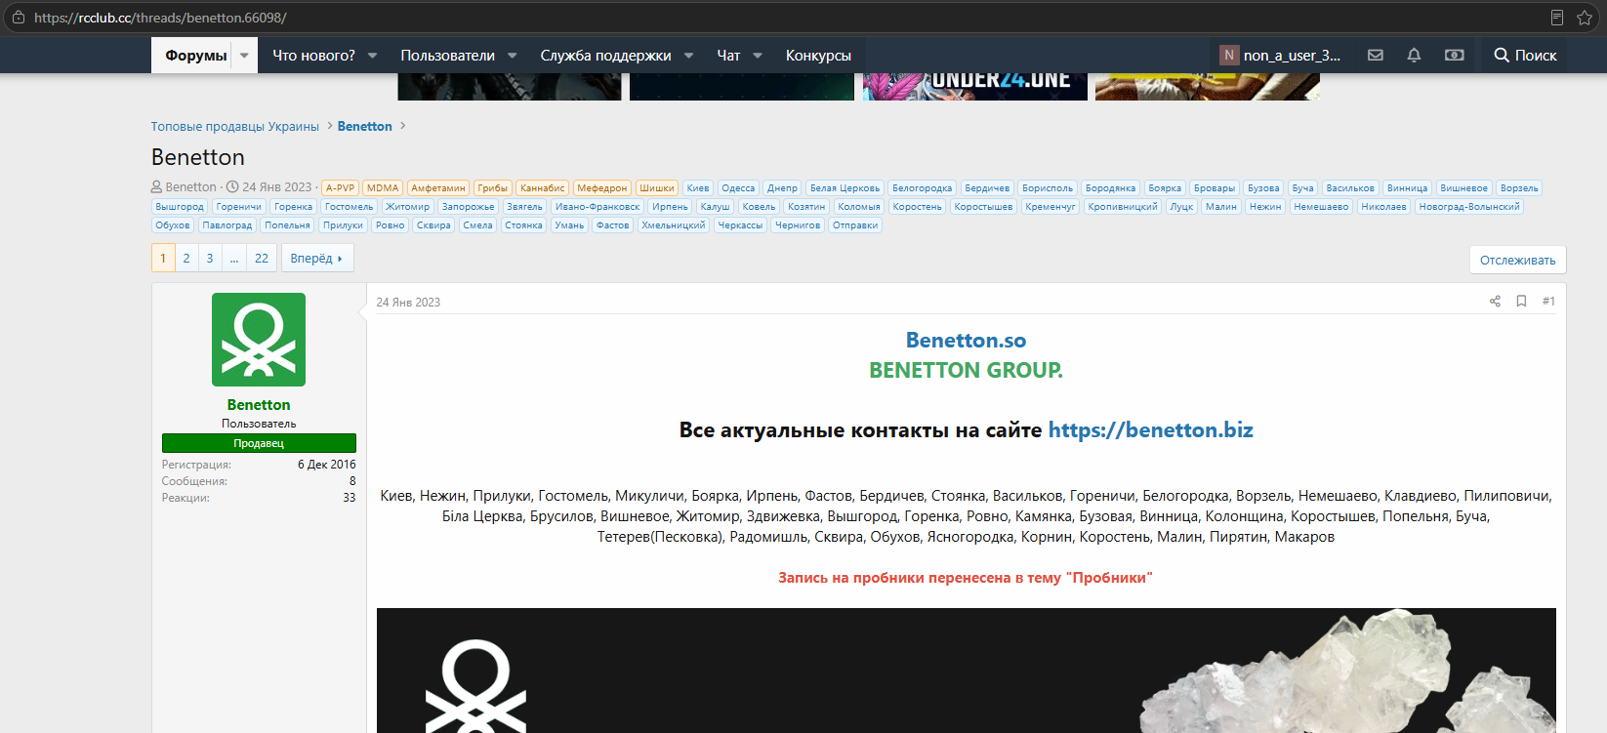Viewport: 1607px width, 733px height.
Task: Click the Отслеживать button
Action: 1517,260
